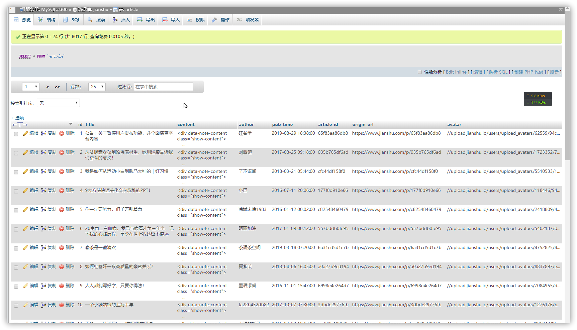
Task: Click the delete icon for row 2
Action: click(62, 152)
